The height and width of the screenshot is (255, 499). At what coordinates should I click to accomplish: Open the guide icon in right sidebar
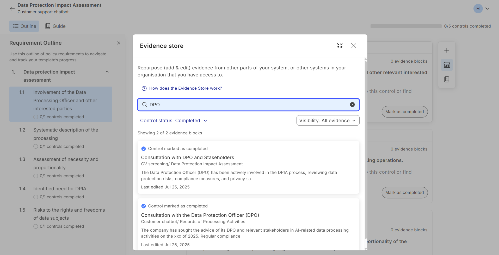click(447, 79)
